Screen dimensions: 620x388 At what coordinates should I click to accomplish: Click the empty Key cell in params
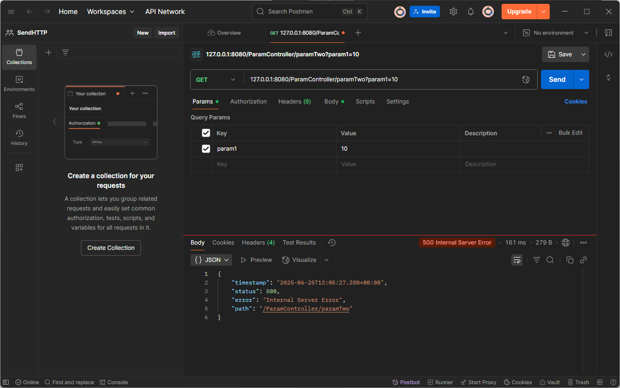(x=274, y=164)
